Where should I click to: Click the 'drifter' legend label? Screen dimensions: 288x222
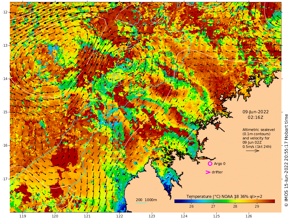click(x=217, y=172)
